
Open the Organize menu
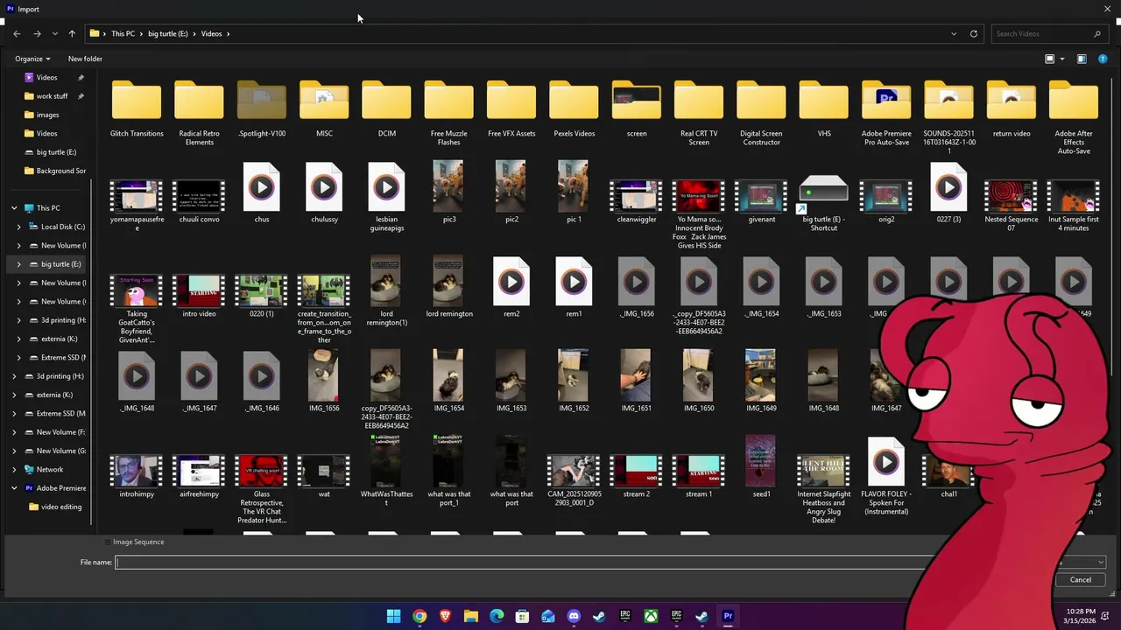pyautogui.click(x=32, y=59)
